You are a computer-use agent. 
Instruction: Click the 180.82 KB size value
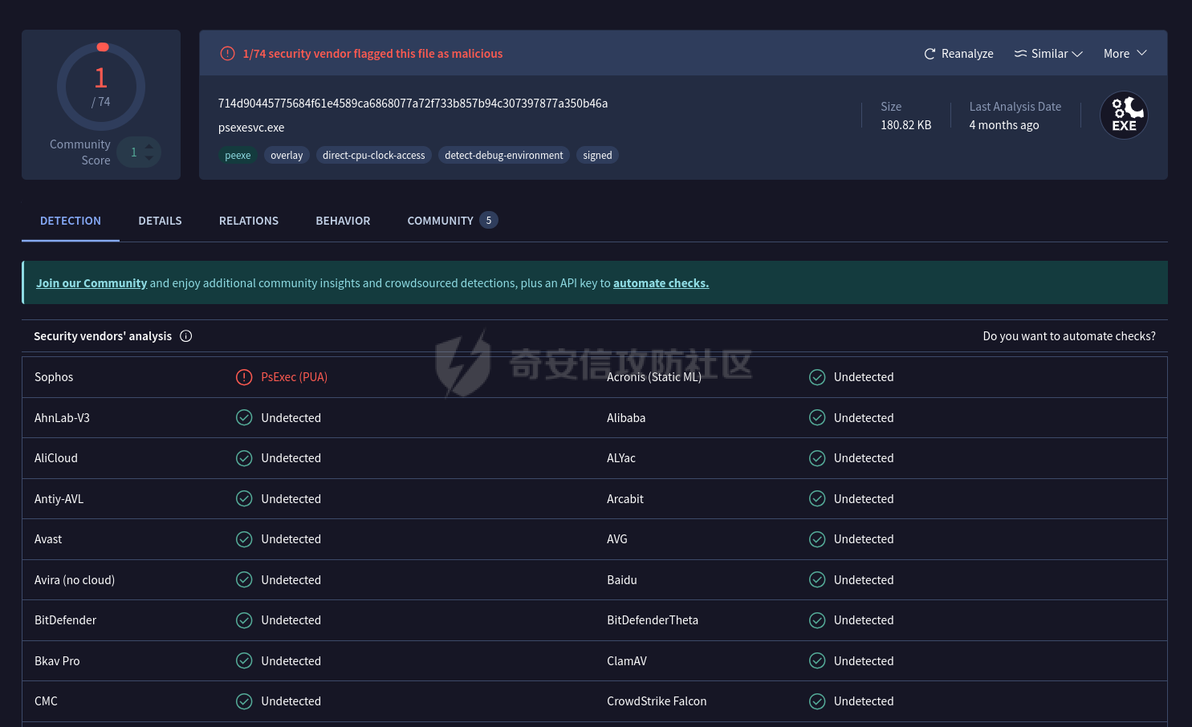[906, 125]
